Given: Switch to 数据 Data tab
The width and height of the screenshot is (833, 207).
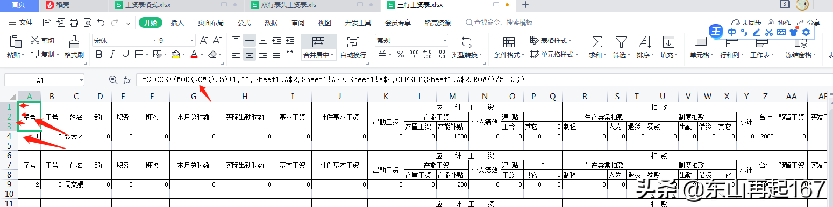Looking at the screenshot, I should click(x=271, y=23).
